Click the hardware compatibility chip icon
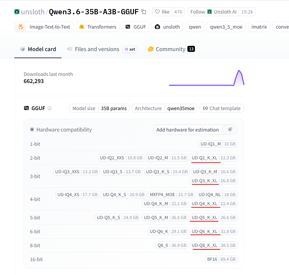Screen dimensions: 289x275 click(32, 130)
